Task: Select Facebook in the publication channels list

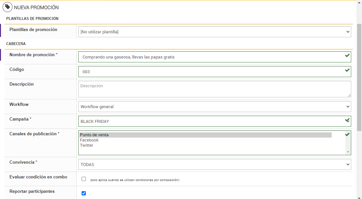Action: (x=89, y=140)
